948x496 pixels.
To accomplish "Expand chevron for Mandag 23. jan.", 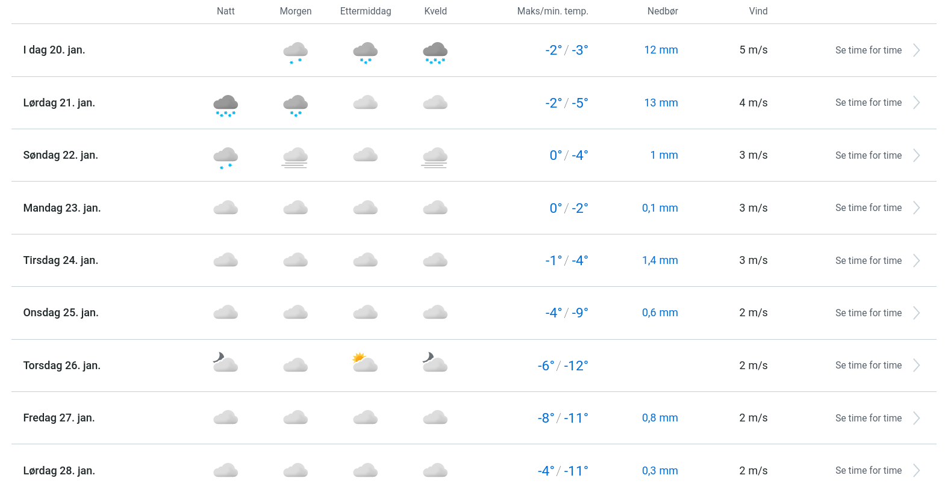I will tap(916, 208).
